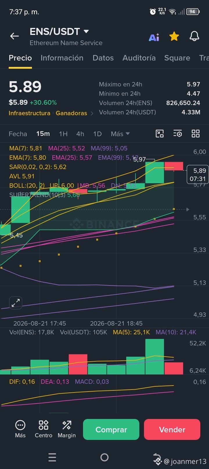Open the Ganadoras ranking link
The height and width of the screenshot is (469, 209).
click(x=71, y=113)
